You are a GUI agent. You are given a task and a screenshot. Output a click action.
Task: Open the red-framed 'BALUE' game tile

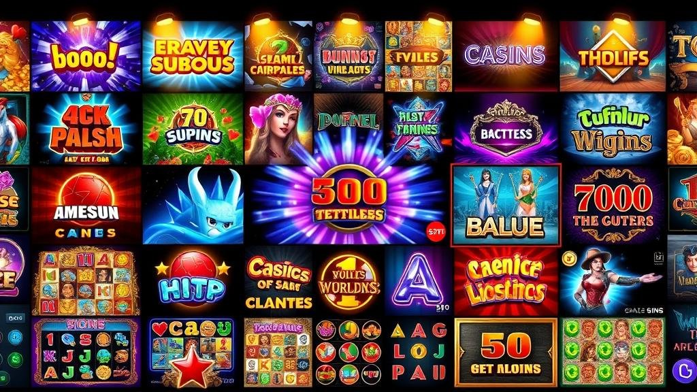[506, 205]
